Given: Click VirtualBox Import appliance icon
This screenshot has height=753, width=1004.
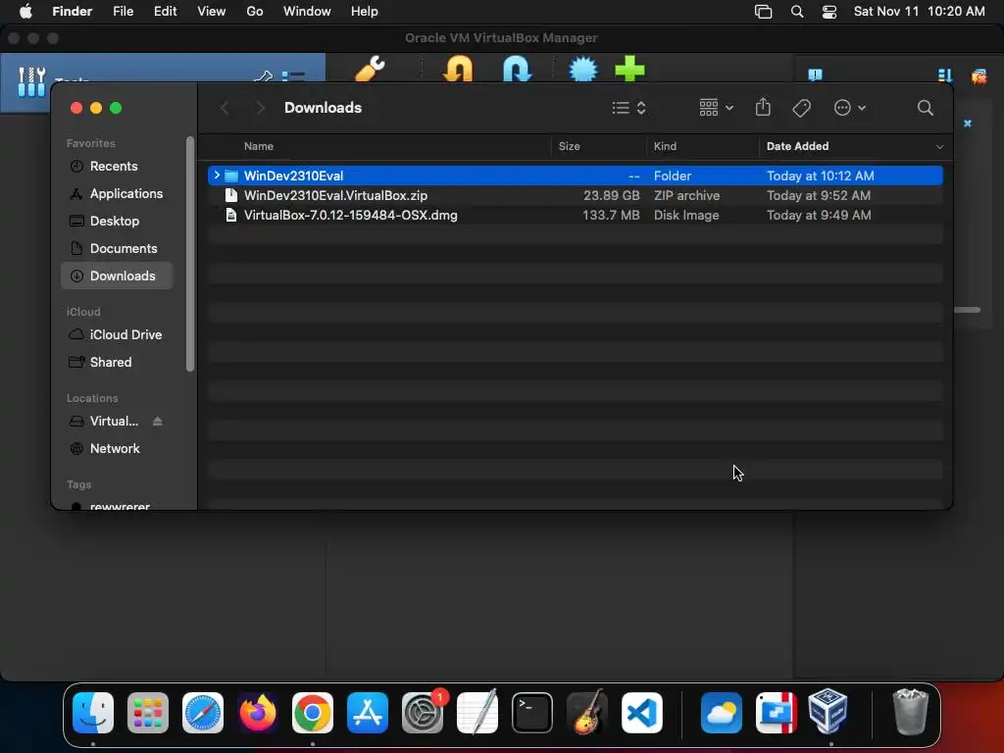Looking at the screenshot, I should point(457,70).
